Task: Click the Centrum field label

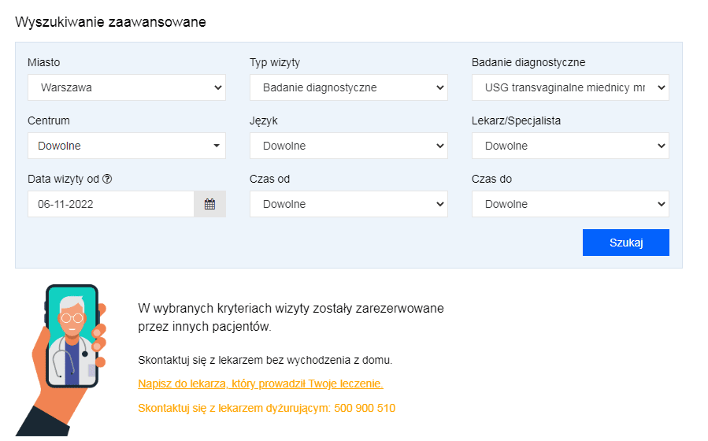Action: (48, 120)
